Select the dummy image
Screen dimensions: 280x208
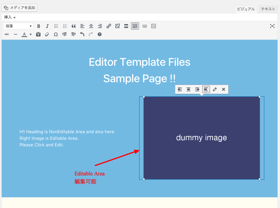tap(202, 138)
